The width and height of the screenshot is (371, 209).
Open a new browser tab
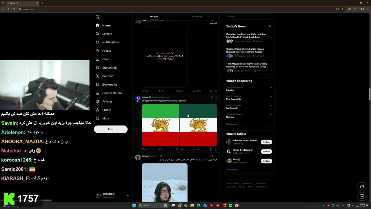(x=42, y=3)
